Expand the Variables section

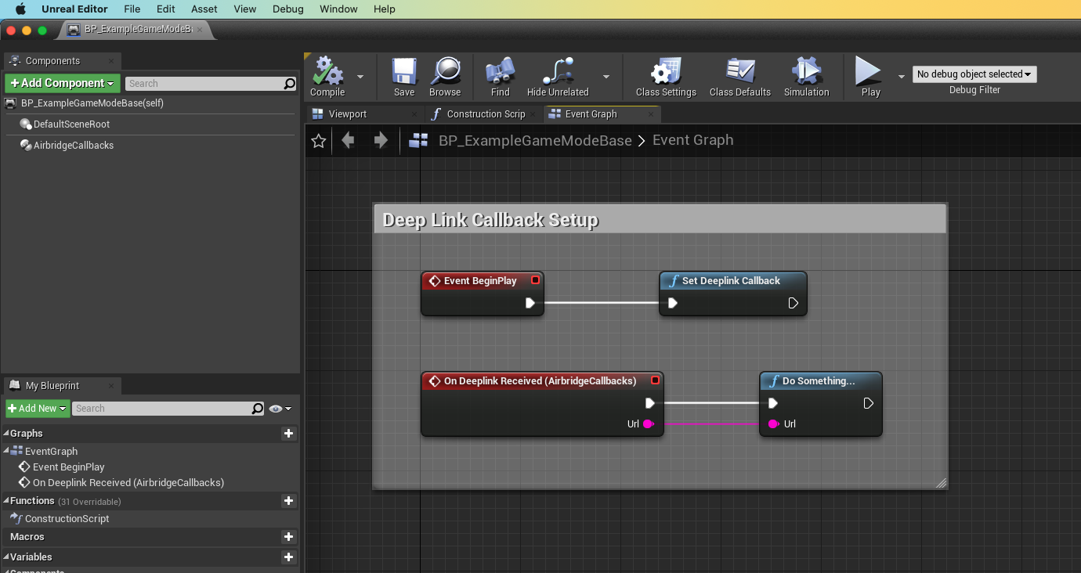(x=6, y=557)
